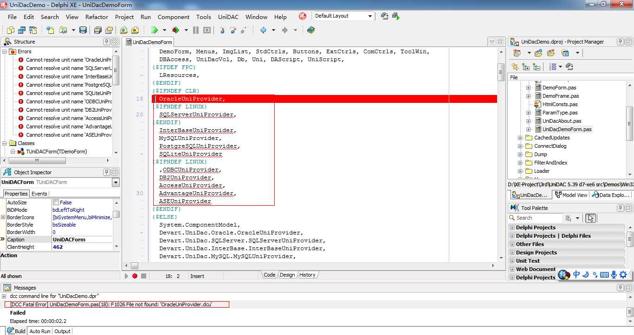Viewport: 634px width, 335px height.
Task: Open the Object Inspector component selector dropdown
Action: click(x=116, y=183)
